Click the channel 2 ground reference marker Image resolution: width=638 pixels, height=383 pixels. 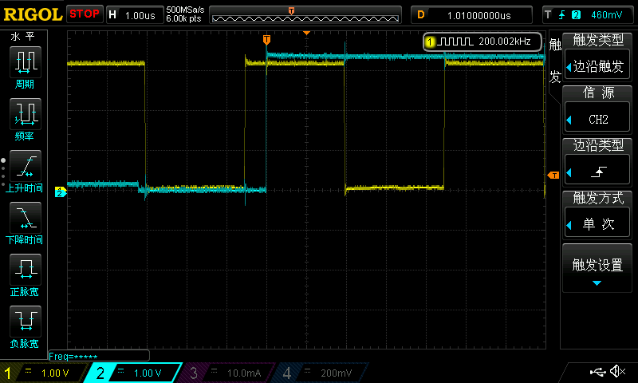pyautogui.click(x=61, y=192)
